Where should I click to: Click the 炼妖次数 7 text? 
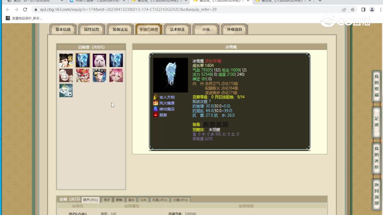click(x=202, y=102)
